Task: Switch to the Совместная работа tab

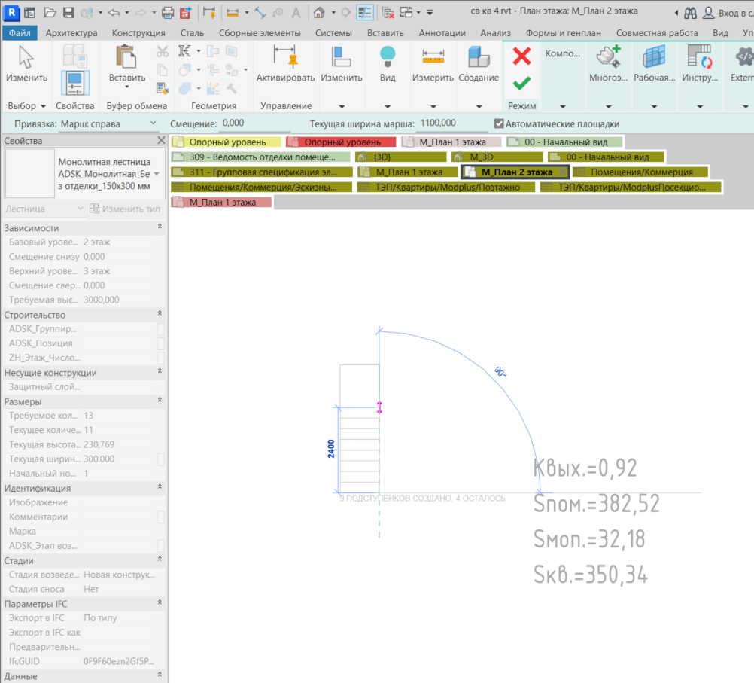Action: coord(657,32)
